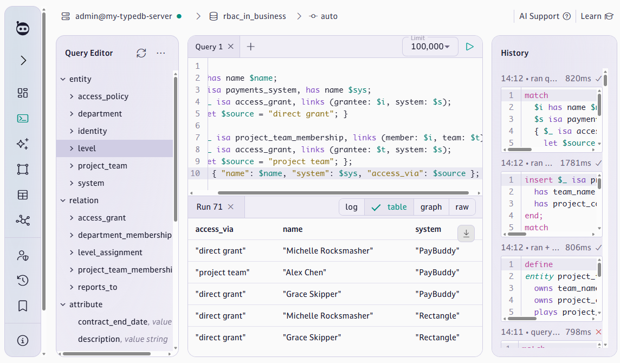Open the dashboard grid icon in the sidebar
620x363 pixels.
click(23, 93)
